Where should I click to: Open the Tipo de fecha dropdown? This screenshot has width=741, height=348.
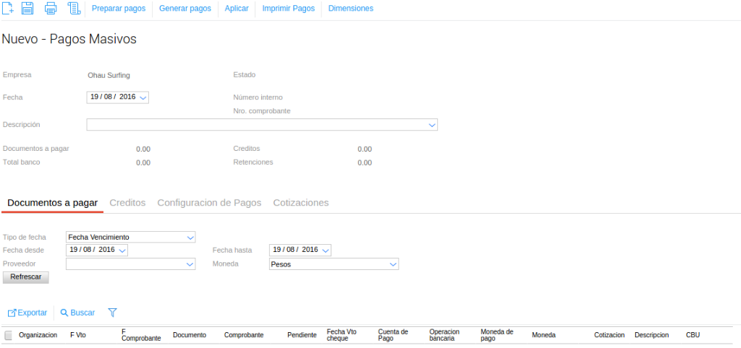[x=190, y=237]
